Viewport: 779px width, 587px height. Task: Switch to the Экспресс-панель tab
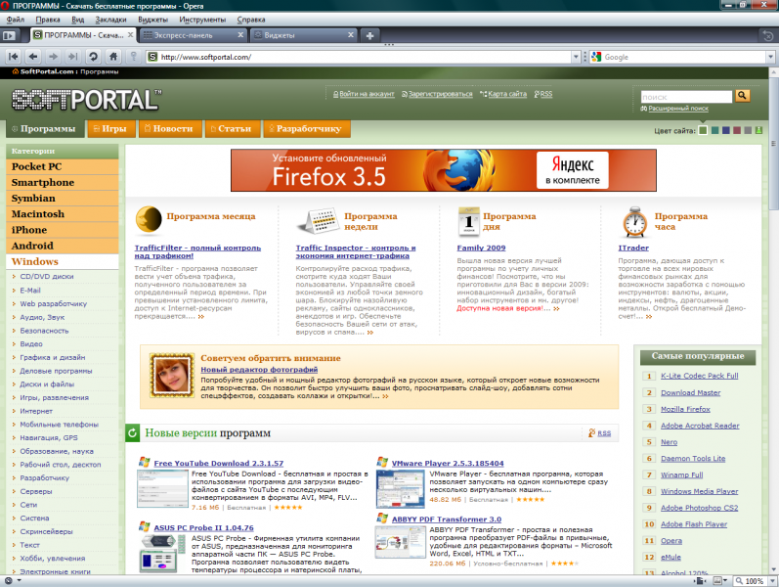pos(194,35)
